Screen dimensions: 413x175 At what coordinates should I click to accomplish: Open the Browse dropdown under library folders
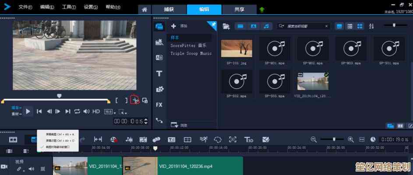point(180,125)
